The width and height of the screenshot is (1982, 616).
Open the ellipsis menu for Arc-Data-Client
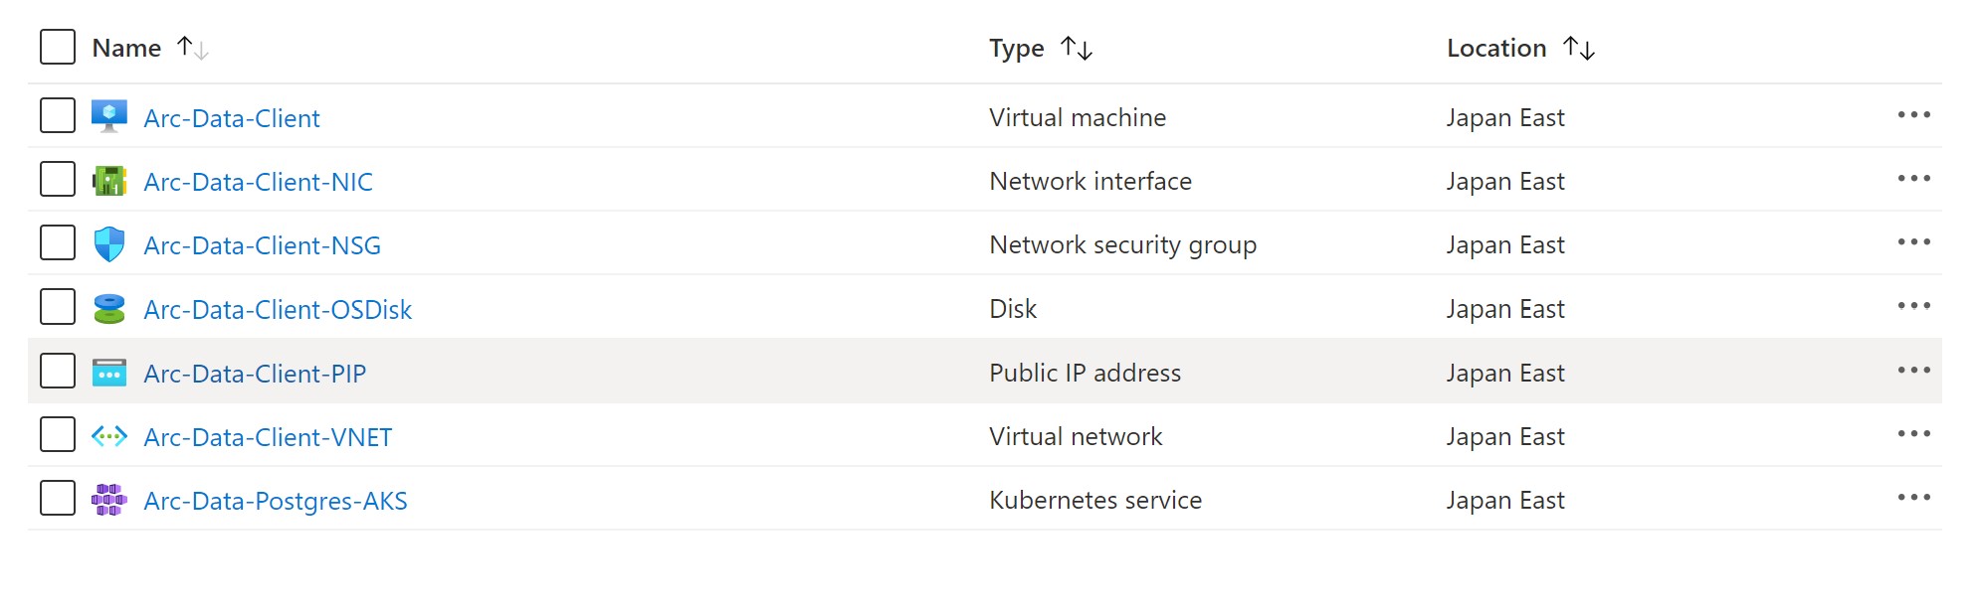1913,116
